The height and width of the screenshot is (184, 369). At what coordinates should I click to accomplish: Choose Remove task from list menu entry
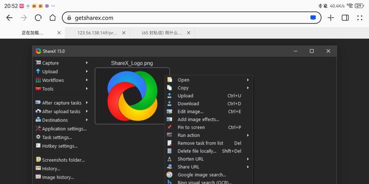point(209,143)
